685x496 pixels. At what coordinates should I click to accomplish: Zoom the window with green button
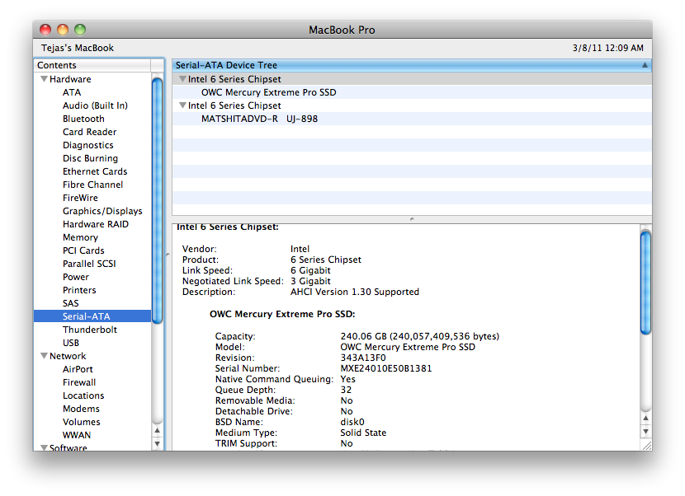click(80, 30)
